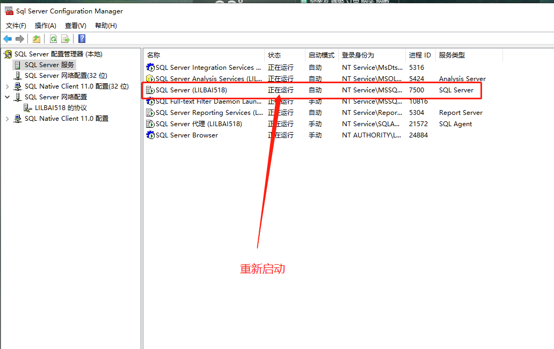Click the Analysis Server service type cell
Image resolution: width=554 pixels, height=349 pixels.
pyautogui.click(x=462, y=78)
